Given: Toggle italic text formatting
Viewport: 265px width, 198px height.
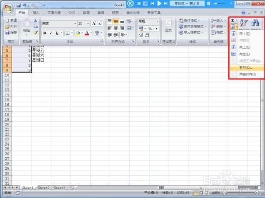Looking at the screenshot, I should coord(51,33).
